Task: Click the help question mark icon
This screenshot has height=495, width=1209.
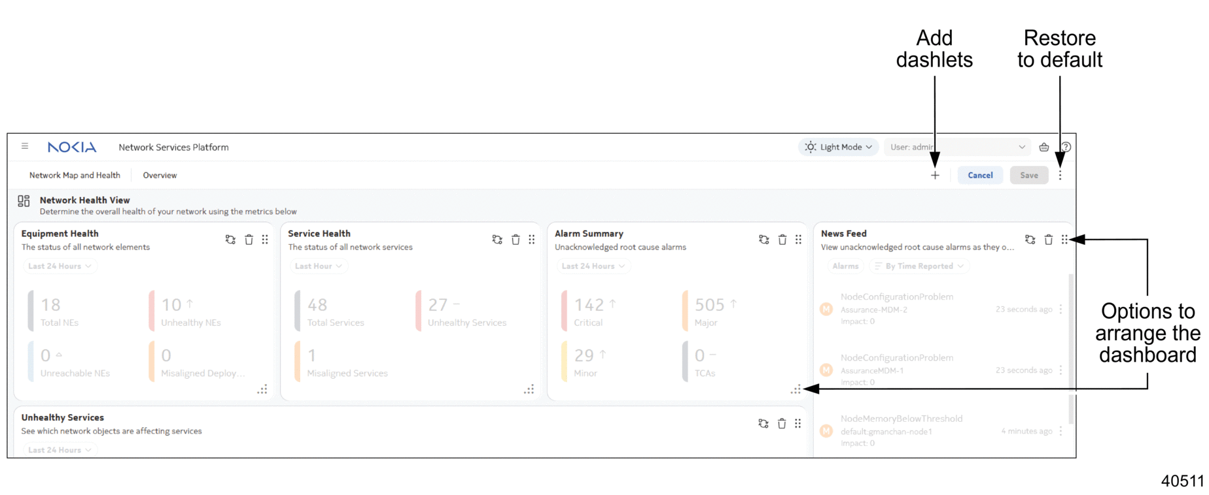Action: pyautogui.click(x=1066, y=147)
